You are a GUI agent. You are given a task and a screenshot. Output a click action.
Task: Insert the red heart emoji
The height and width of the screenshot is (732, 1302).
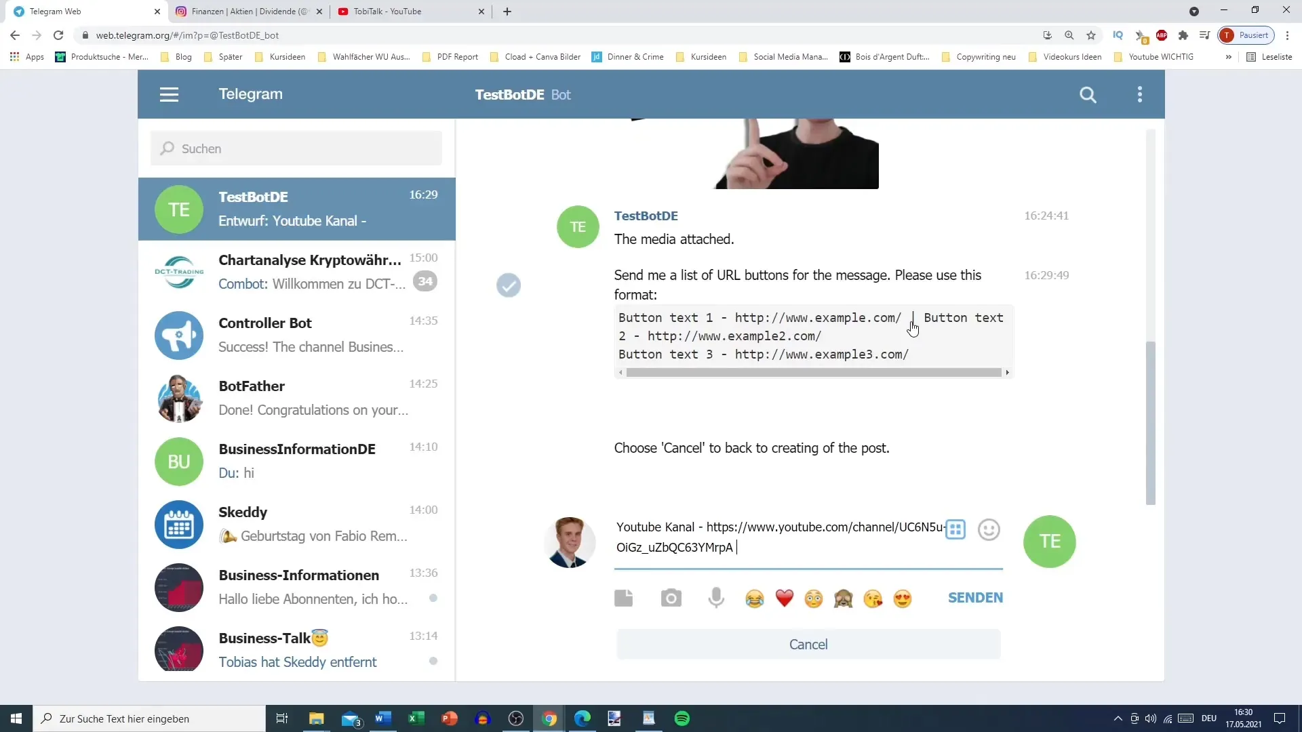pos(784,598)
